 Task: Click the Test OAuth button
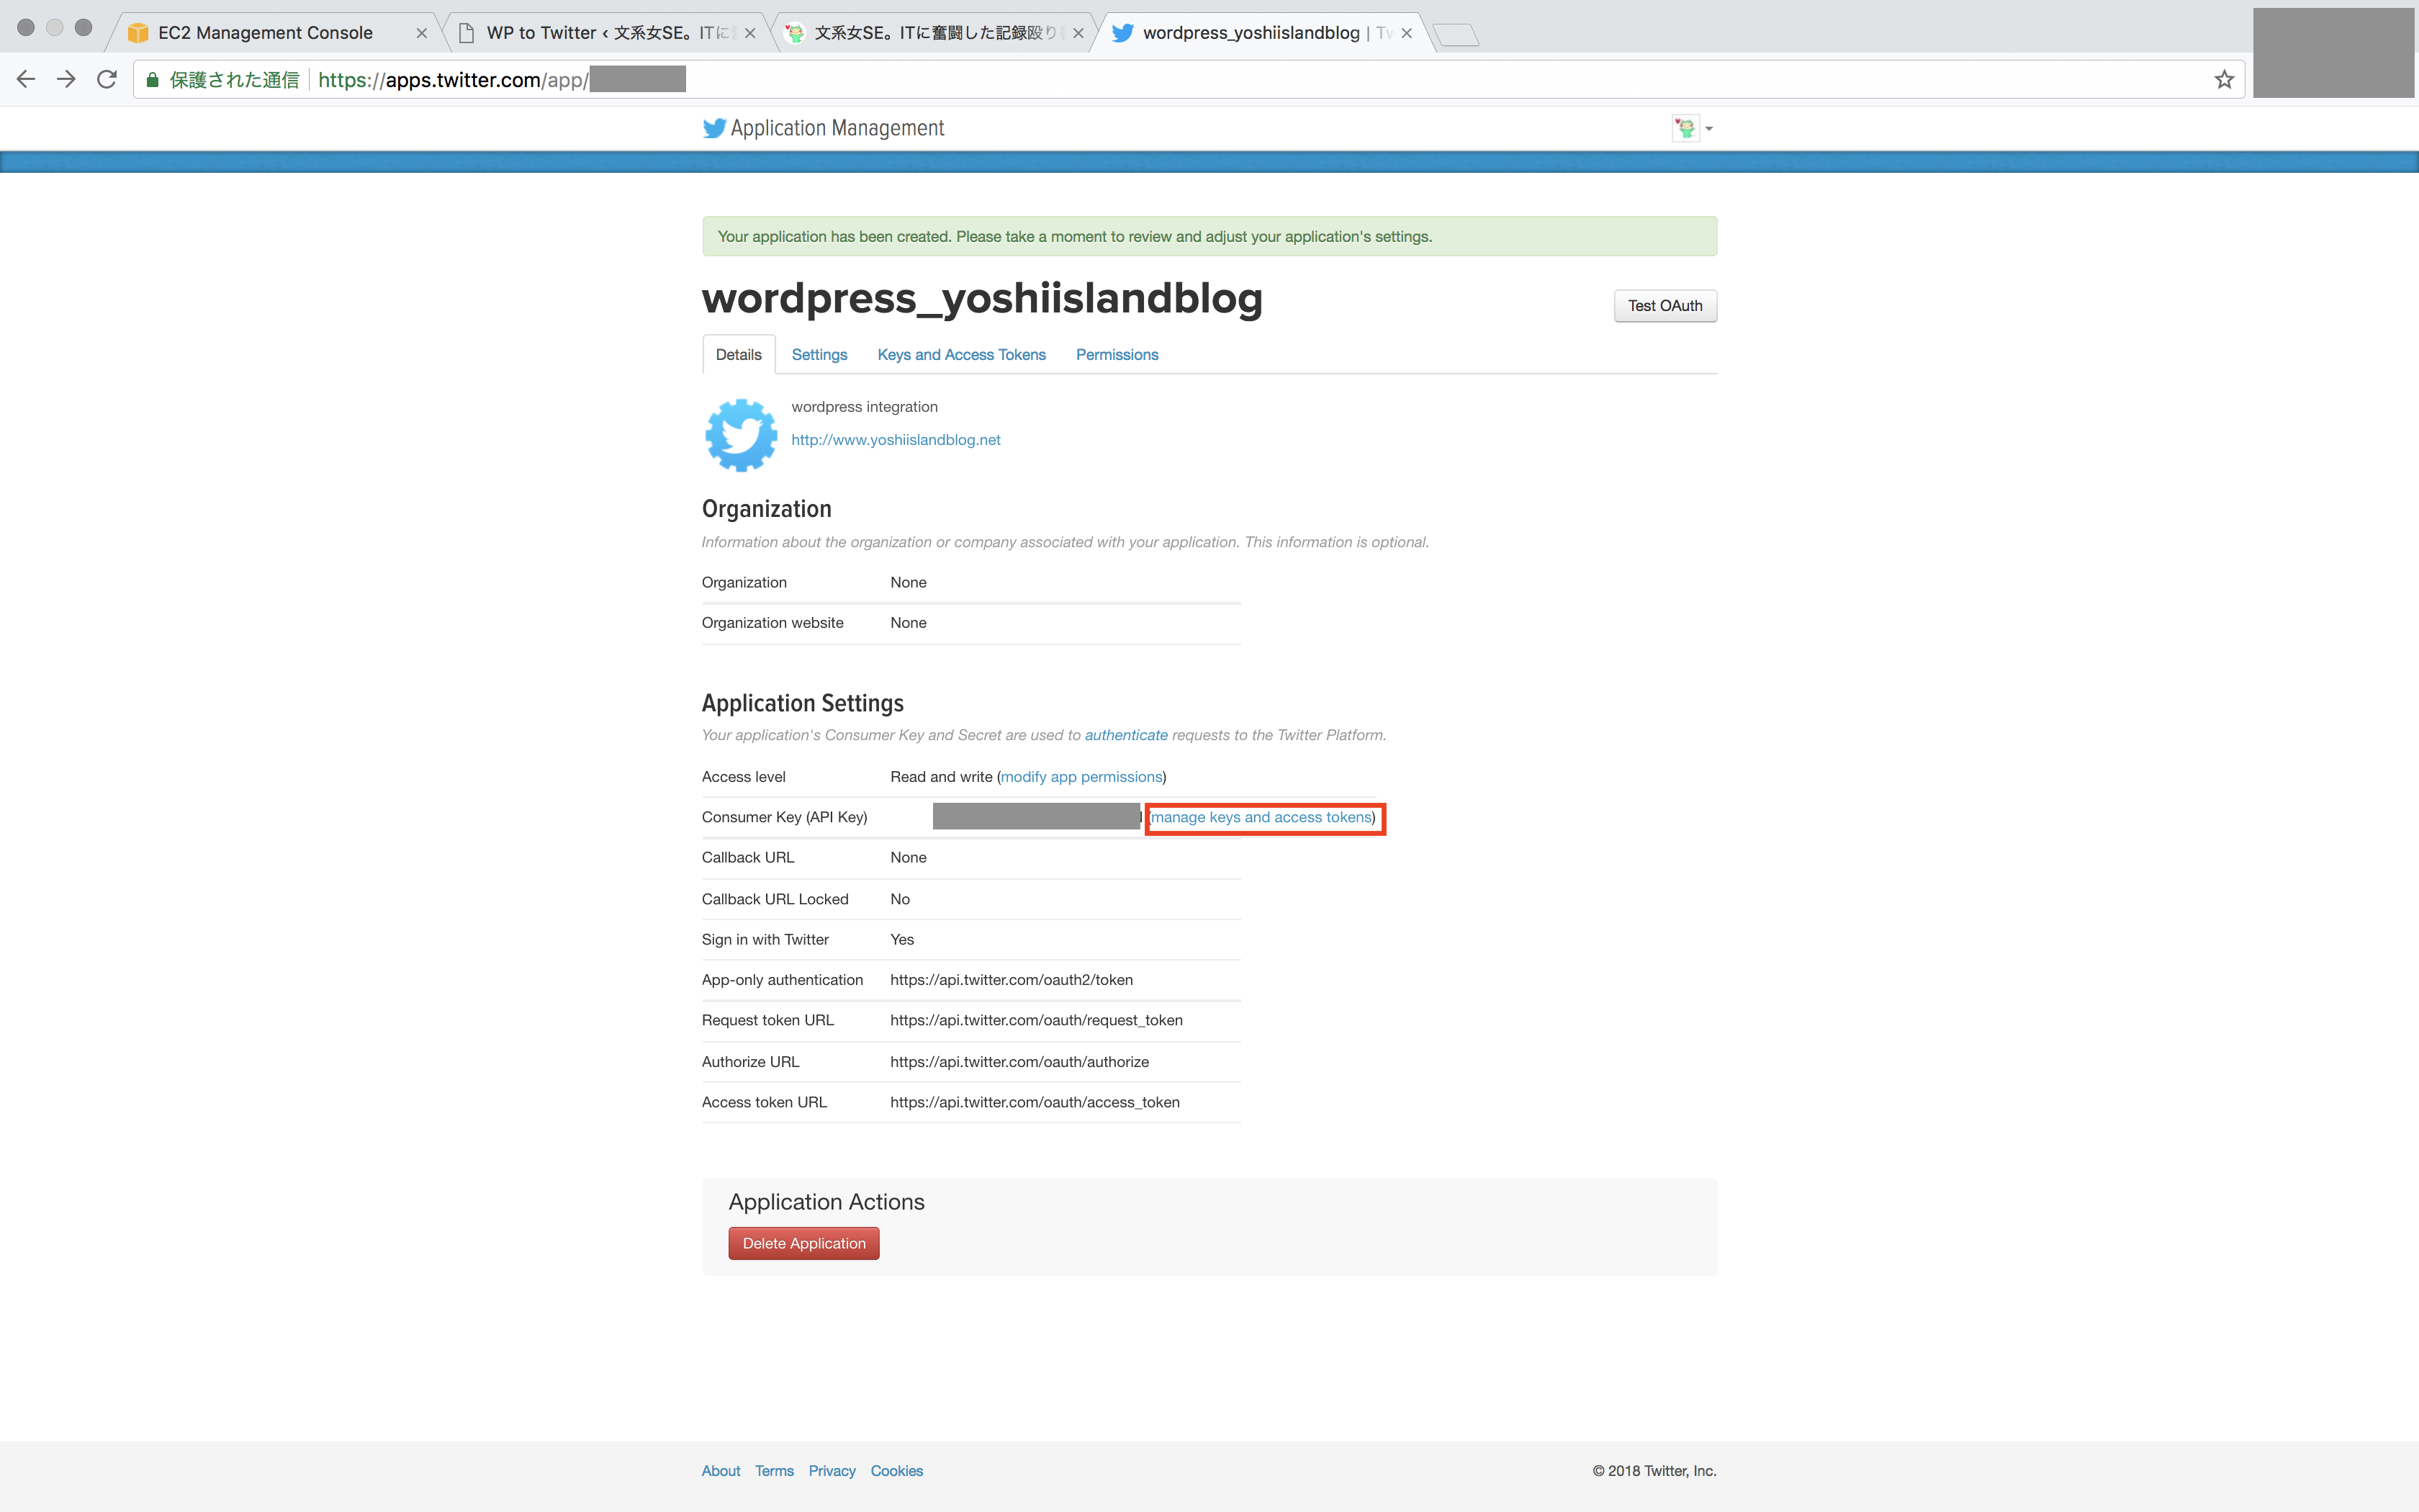1665,306
